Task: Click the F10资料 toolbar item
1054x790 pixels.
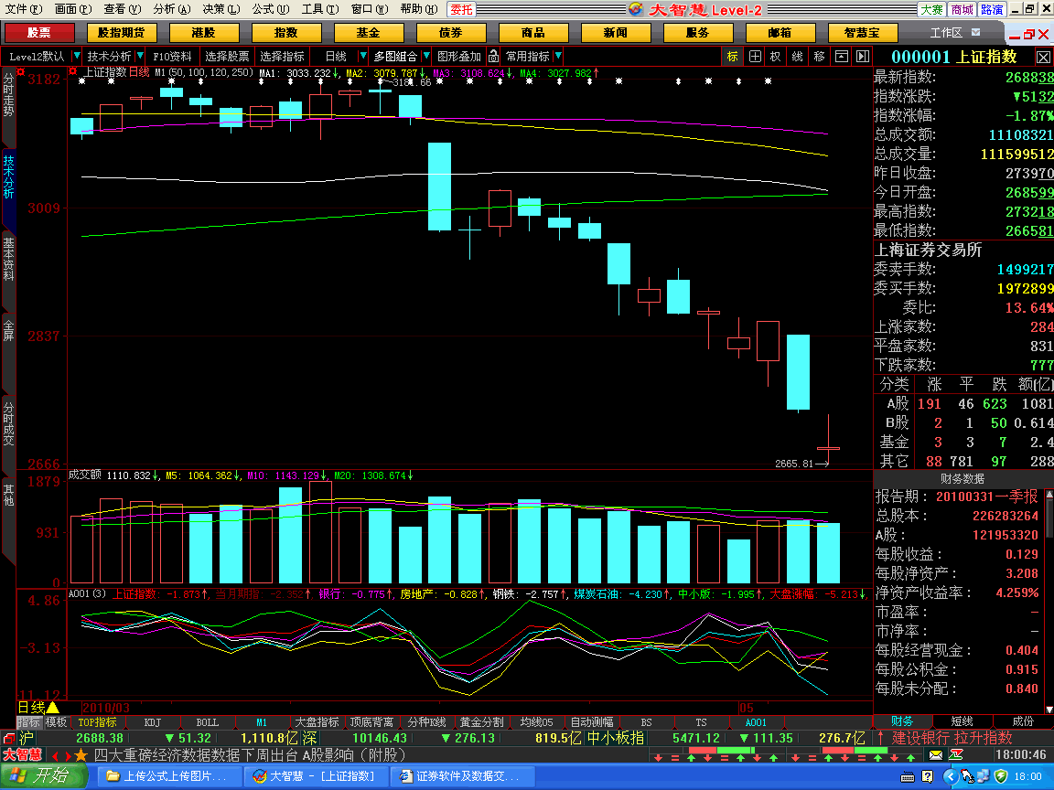Action: click(172, 56)
